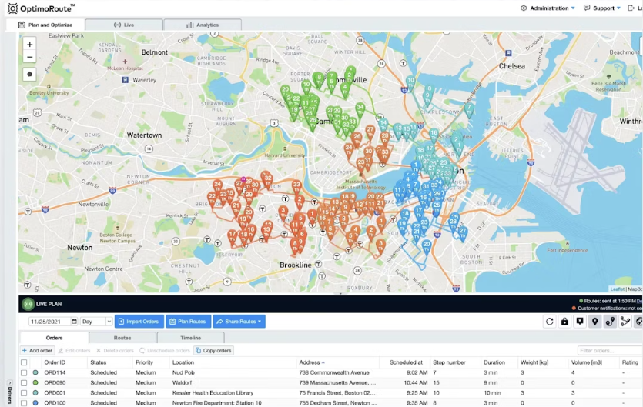
Task: Open the Day period dropdown
Action: [x=96, y=322]
